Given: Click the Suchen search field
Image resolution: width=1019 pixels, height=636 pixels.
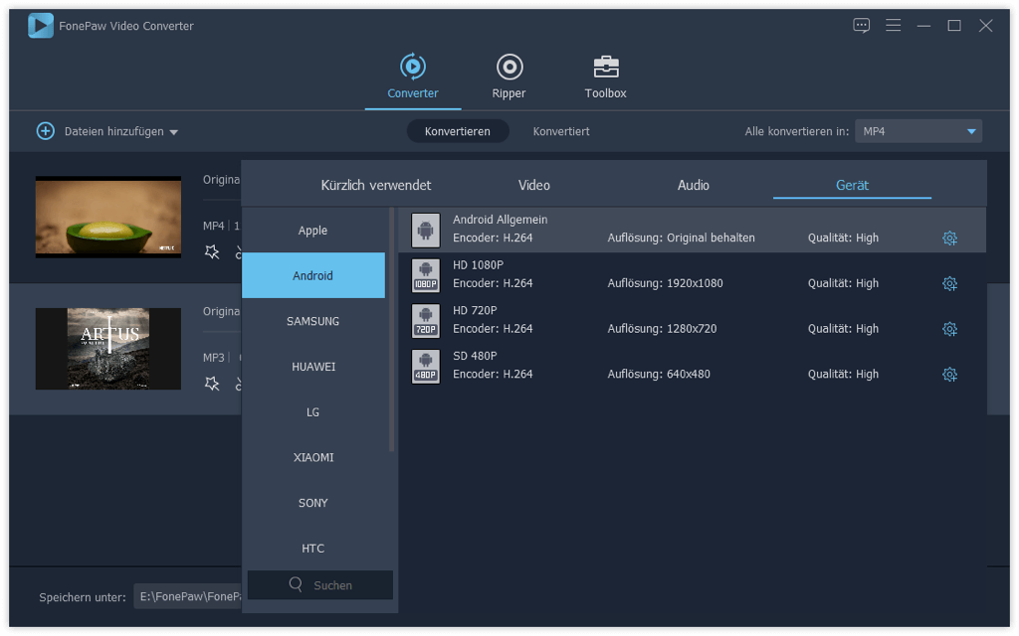Looking at the screenshot, I should click(320, 584).
